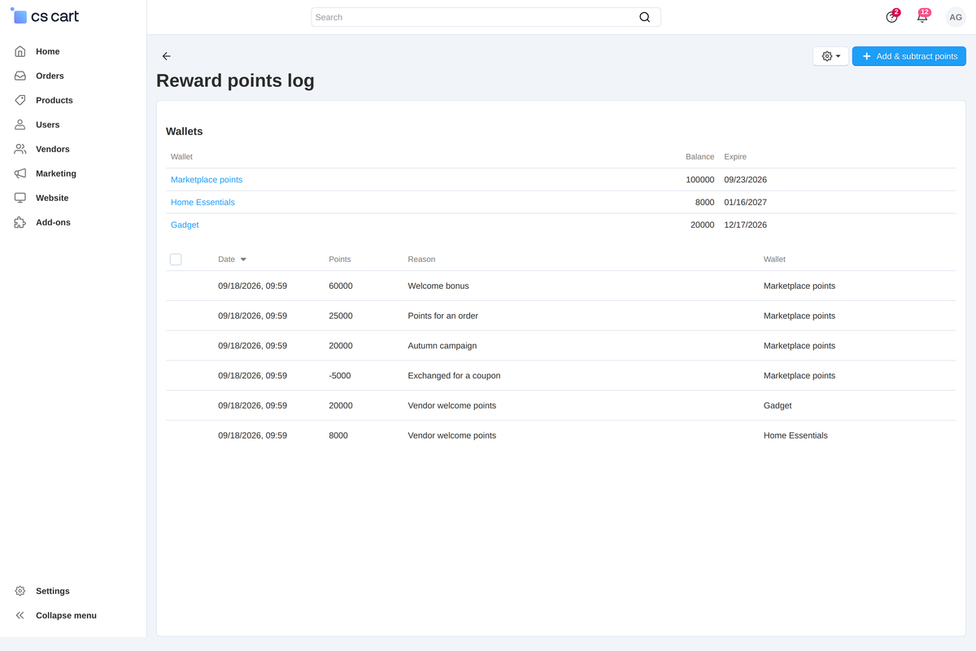
Task: Click the Add & subtract points button
Action: click(x=909, y=56)
